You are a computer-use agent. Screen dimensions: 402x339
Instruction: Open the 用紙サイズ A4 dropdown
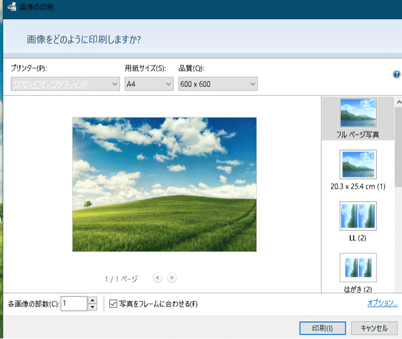pyautogui.click(x=149, y=84)
